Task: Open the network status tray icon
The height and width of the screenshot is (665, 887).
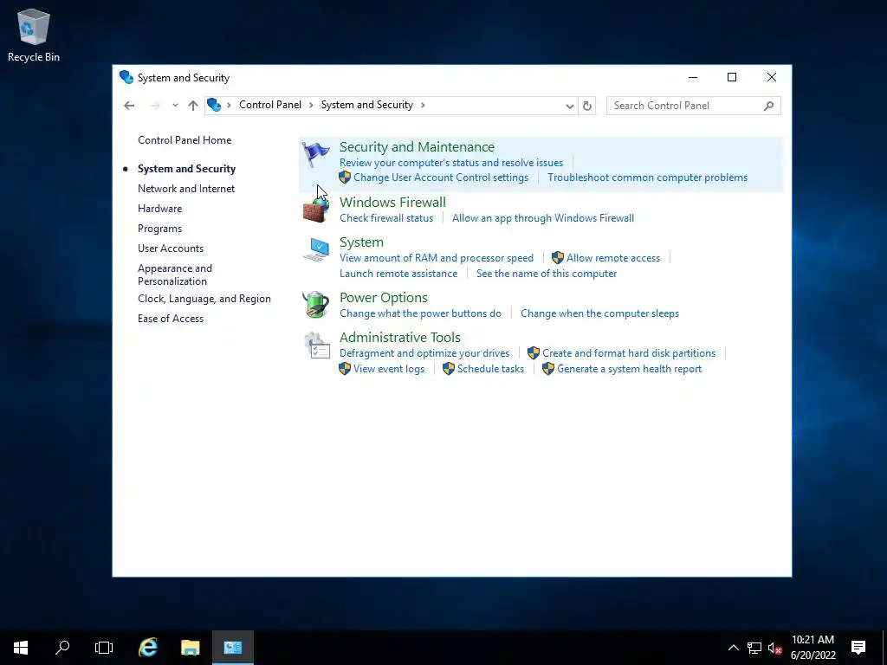Action: [754, 648]
